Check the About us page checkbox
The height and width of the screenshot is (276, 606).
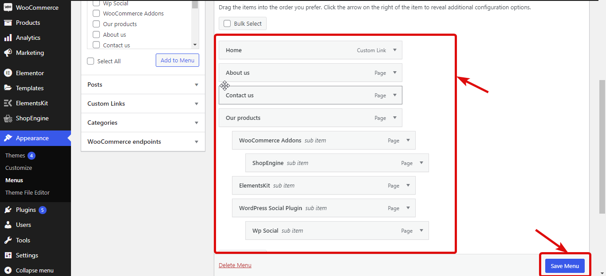96,34
